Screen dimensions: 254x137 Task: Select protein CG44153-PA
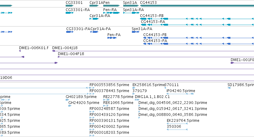155,41
